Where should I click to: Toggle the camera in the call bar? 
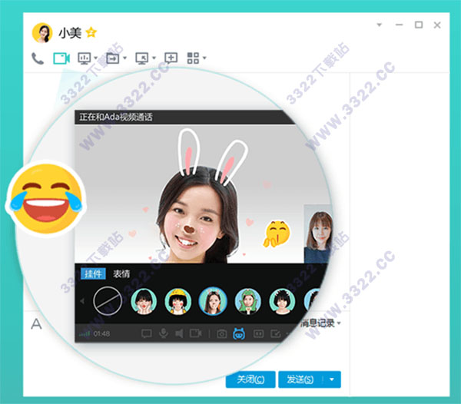pos(195,333)
